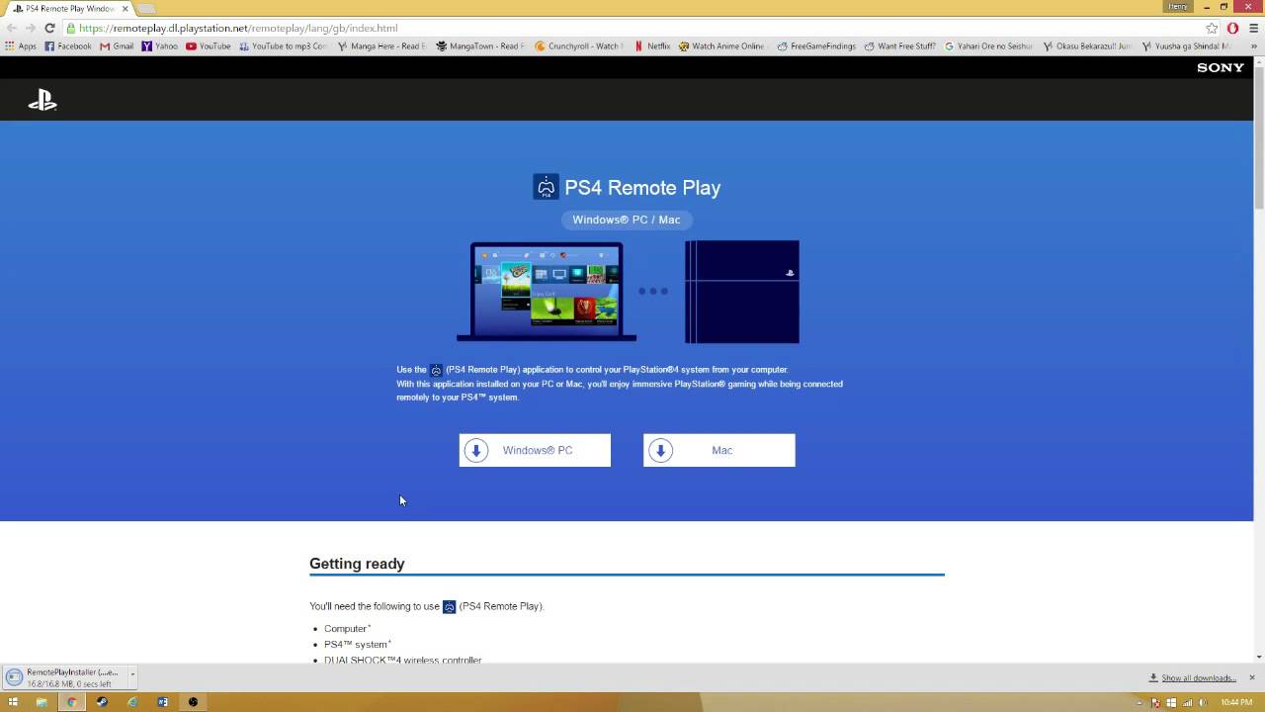Click the Windows PC / Mac label
The height and width of the screenshot is (712, 1265).
pos(627,220)
